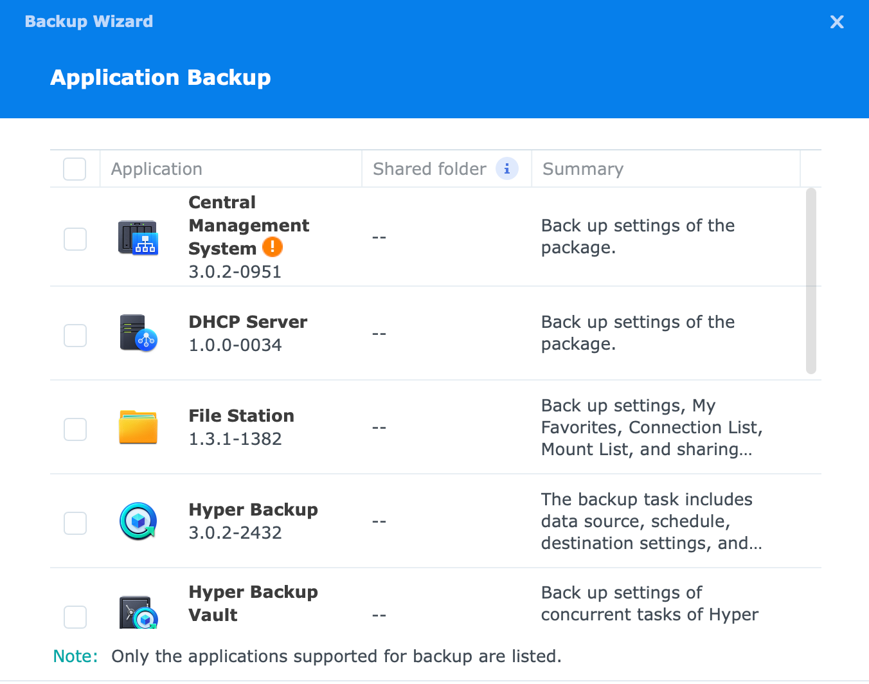The width and height of the screenshot is (869, 684).
Task: Click the Hyper Backup app icon
Action: click(x=138, y=521)
